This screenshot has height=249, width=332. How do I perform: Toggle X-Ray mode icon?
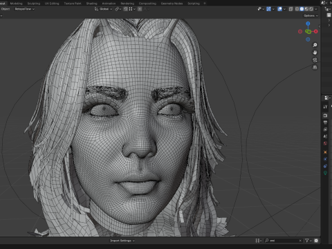click(x=291, y=9)
